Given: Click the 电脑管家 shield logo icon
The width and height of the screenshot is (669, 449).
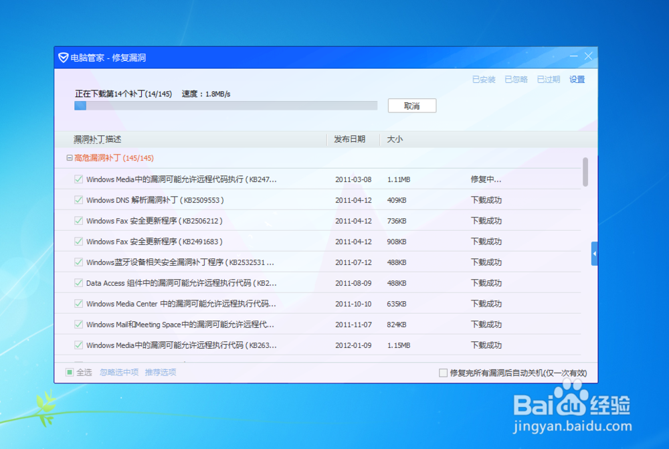Looking at the screenshot, I should [x=63, y=58].
